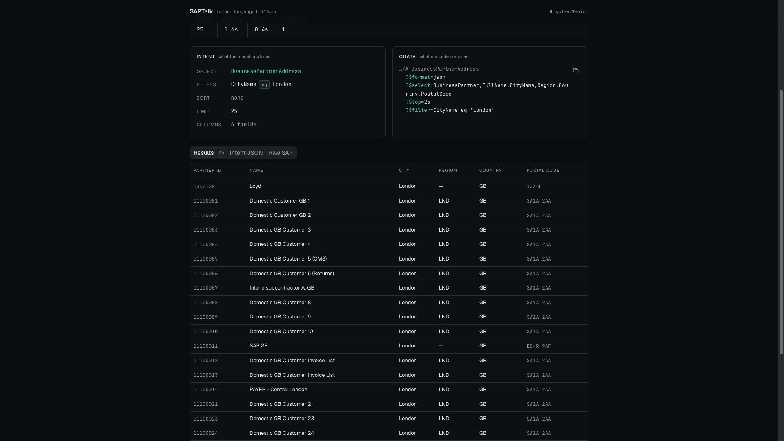Switch to the Raw SAP tab
The image size is (784, 441).
[281, 153]
